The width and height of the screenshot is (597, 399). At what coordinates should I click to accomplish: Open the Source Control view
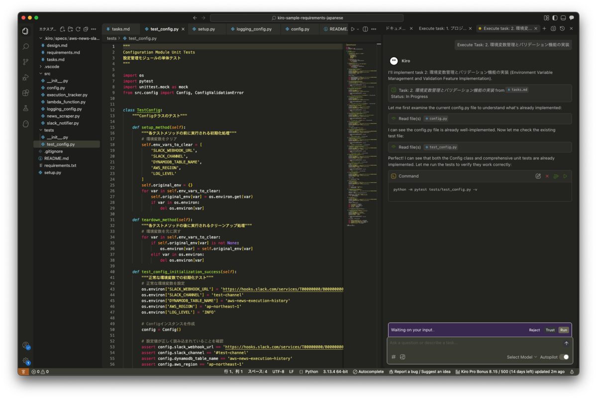[x=25, y=62]
